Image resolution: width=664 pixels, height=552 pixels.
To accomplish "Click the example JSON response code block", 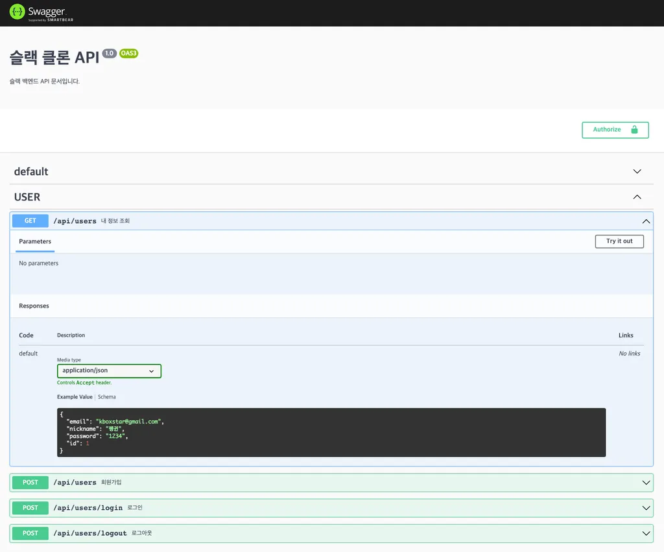I will coord(331,432).
